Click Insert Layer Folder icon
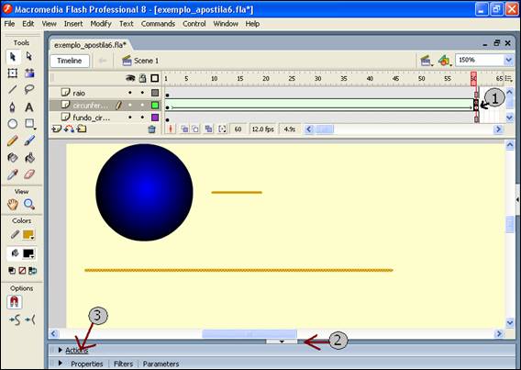The height and width of the screenshot is (370, 521). 82,129
